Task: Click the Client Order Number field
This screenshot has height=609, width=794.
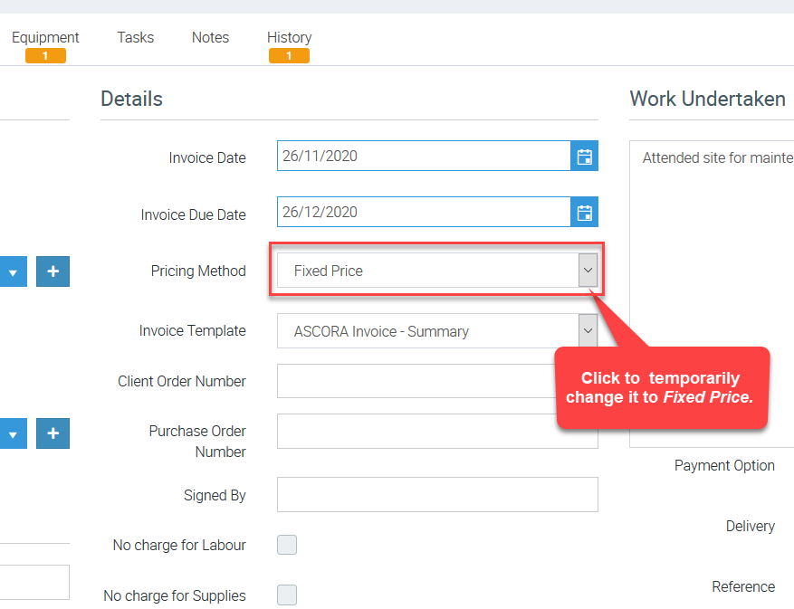Action: (x=415, y=381)
